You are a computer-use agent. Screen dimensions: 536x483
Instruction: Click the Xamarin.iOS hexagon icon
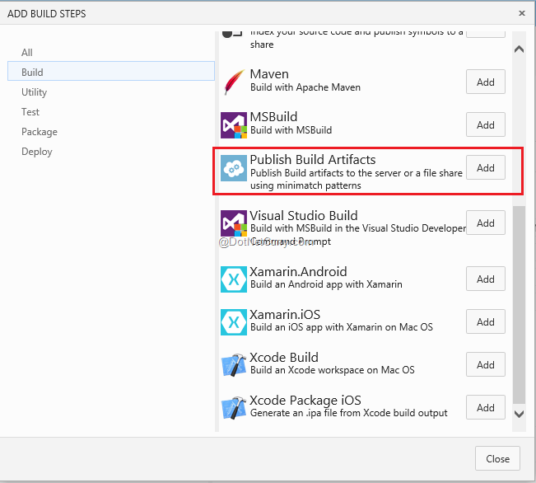tap(234, 322)
